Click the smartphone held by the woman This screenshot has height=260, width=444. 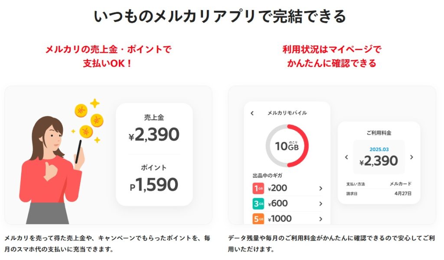[x=78, y=151]
